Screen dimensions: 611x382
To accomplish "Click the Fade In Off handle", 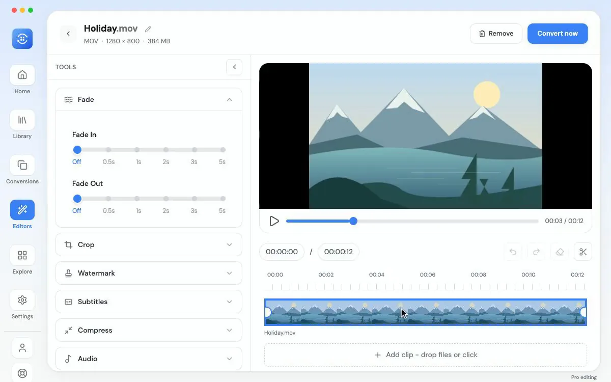I will click(77, 150).
